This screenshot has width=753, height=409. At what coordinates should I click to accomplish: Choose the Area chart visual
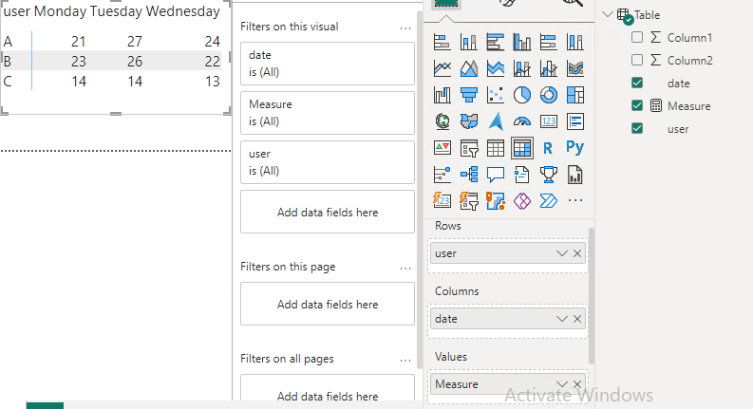[469, 68]
